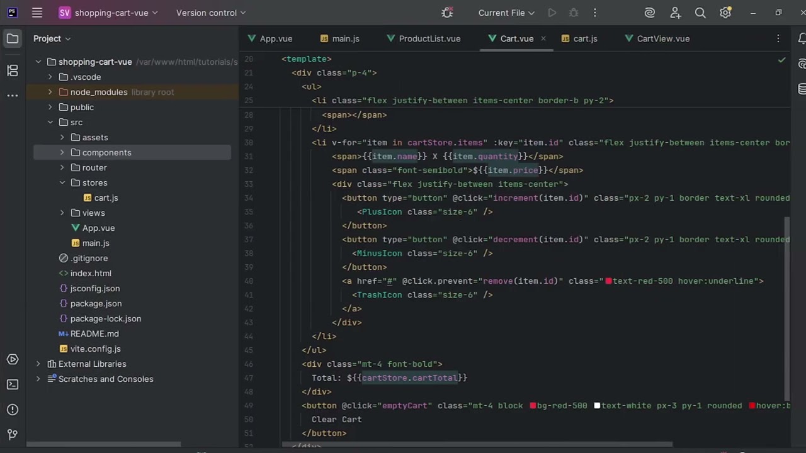Close the Cart.vue tab
The width and height of the screenshot is (806, 453).
pos(543,38)
